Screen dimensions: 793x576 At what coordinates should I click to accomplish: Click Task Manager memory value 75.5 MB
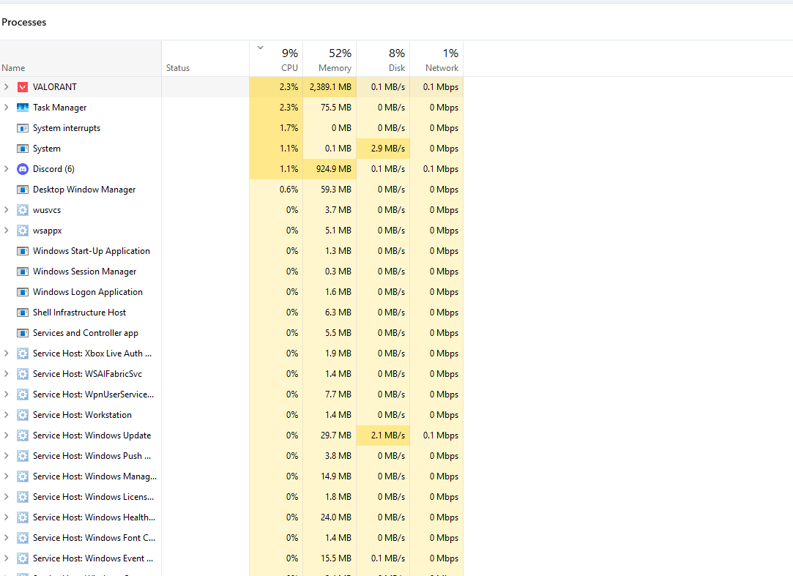tap(336, 108)
